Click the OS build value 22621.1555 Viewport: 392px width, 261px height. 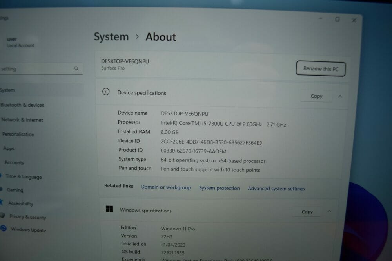click(173, 253)
